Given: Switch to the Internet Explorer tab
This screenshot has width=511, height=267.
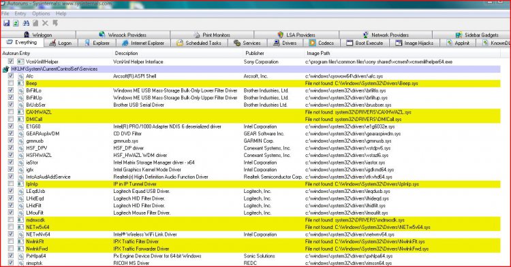Looking at the screenshot, I should pos(143,43).
